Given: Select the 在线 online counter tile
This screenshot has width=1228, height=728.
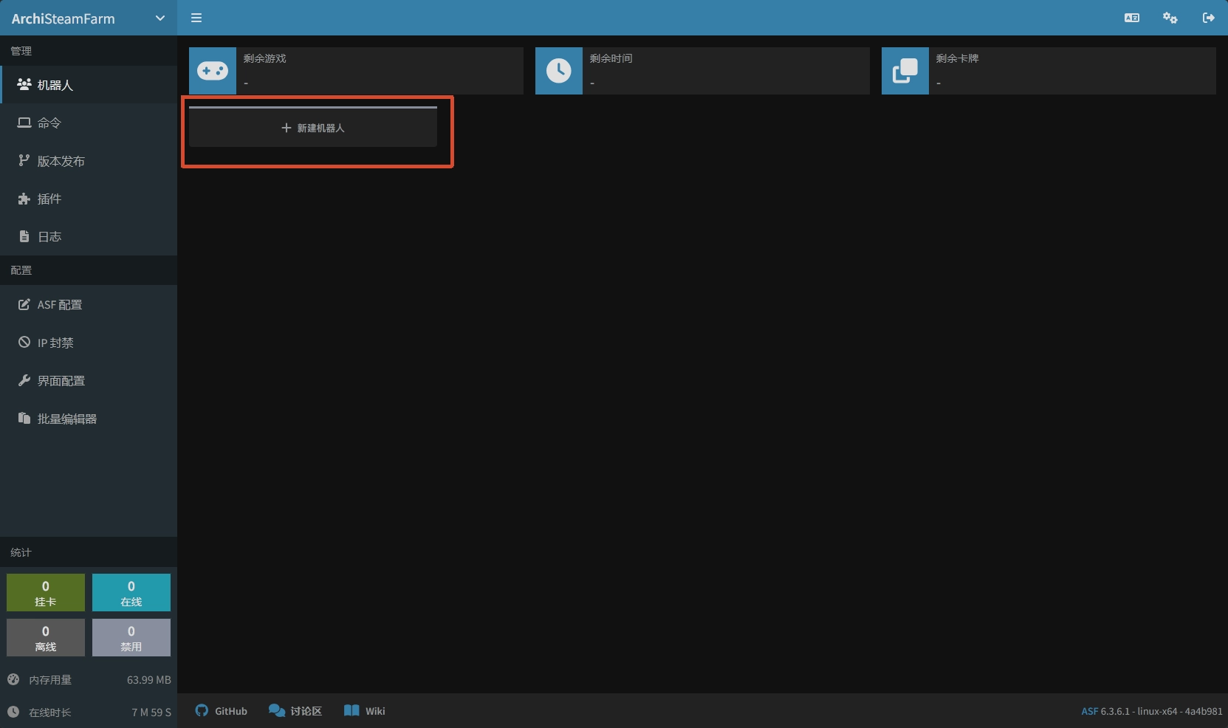Looking at the screenshot, I should 131,593.
